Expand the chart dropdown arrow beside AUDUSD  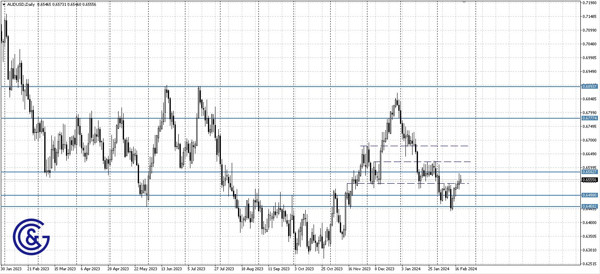pyautogui.click(x=4, y=4)
